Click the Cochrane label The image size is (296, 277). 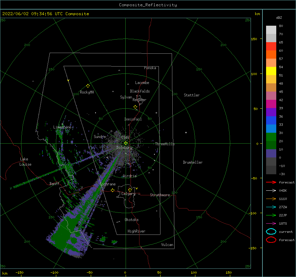[x=108, y=184]
